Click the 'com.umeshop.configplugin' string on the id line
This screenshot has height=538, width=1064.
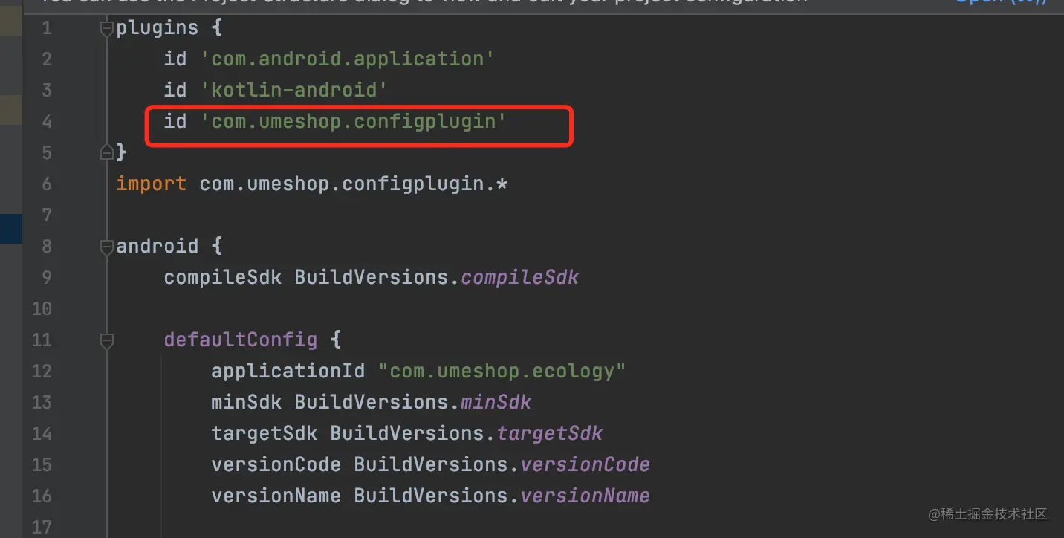tap(354, 121)
